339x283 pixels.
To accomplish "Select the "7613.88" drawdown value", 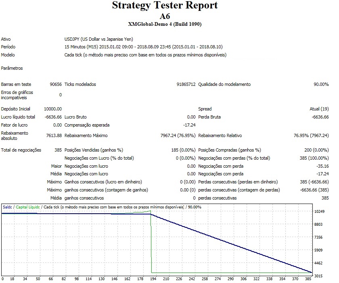I will click(54, 136).
